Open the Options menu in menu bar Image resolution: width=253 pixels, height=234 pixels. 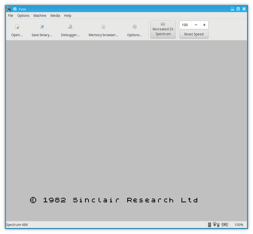(23, 16)
